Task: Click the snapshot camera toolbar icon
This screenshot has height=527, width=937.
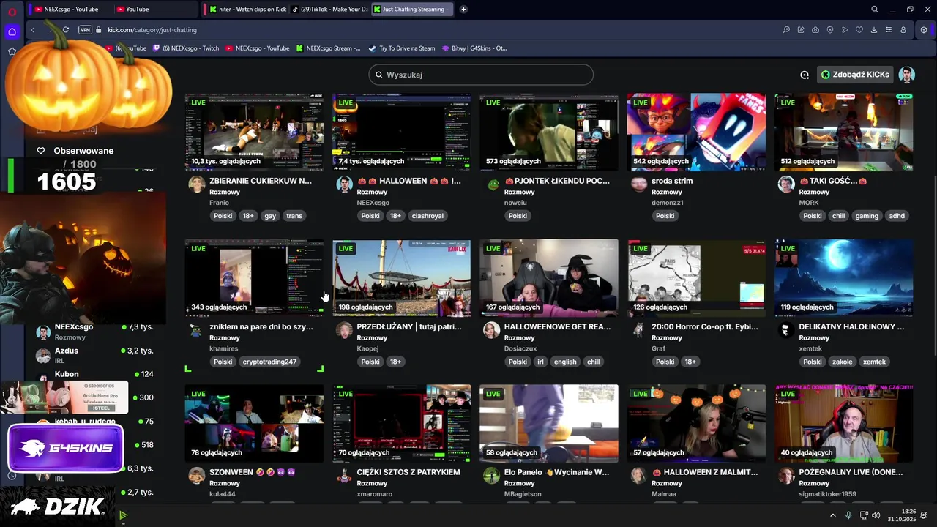Action: point(815,30)
